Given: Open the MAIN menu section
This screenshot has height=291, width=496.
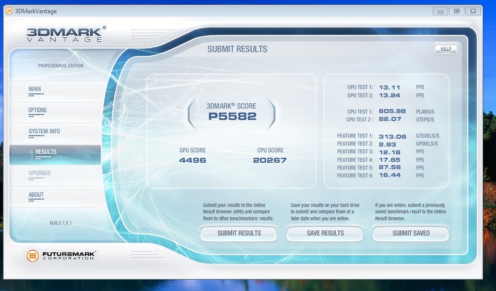Looking at the screenshot, I should pos(55,91).
